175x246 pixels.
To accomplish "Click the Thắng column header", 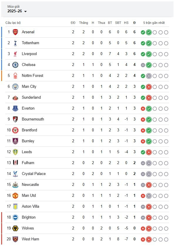I will (x=83, y=23).
